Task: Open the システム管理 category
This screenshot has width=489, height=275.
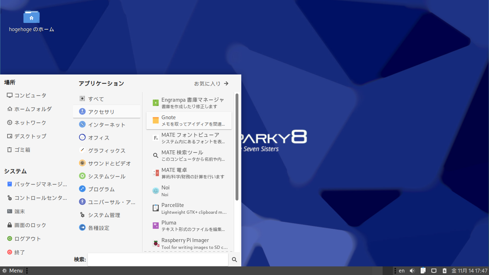Action: pyautogui.click(x=107, y=215)
